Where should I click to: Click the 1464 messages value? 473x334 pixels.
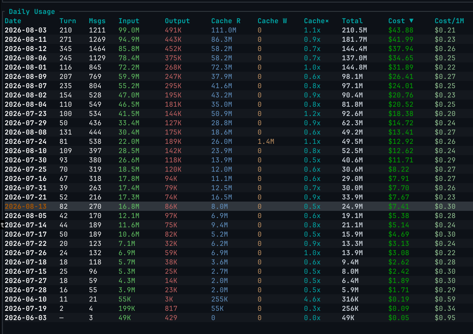97,49
